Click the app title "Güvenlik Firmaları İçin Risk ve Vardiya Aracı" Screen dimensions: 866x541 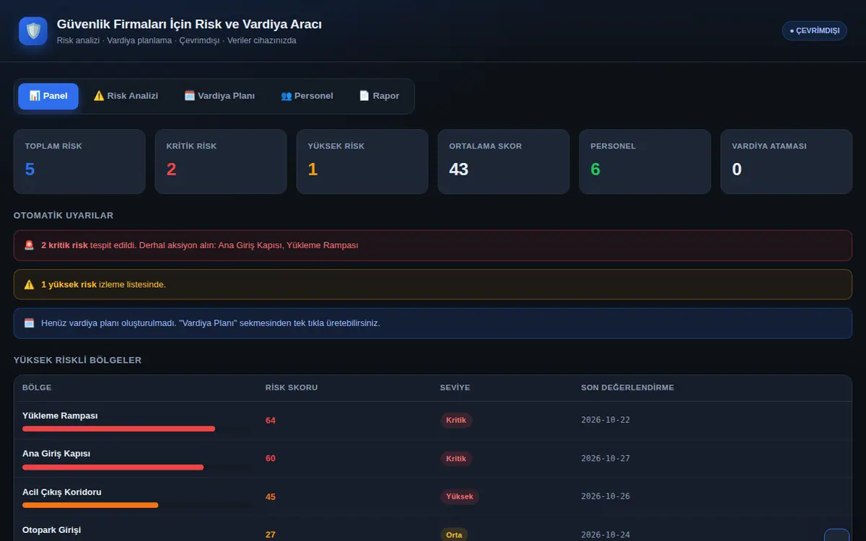(x=189, y=25)
